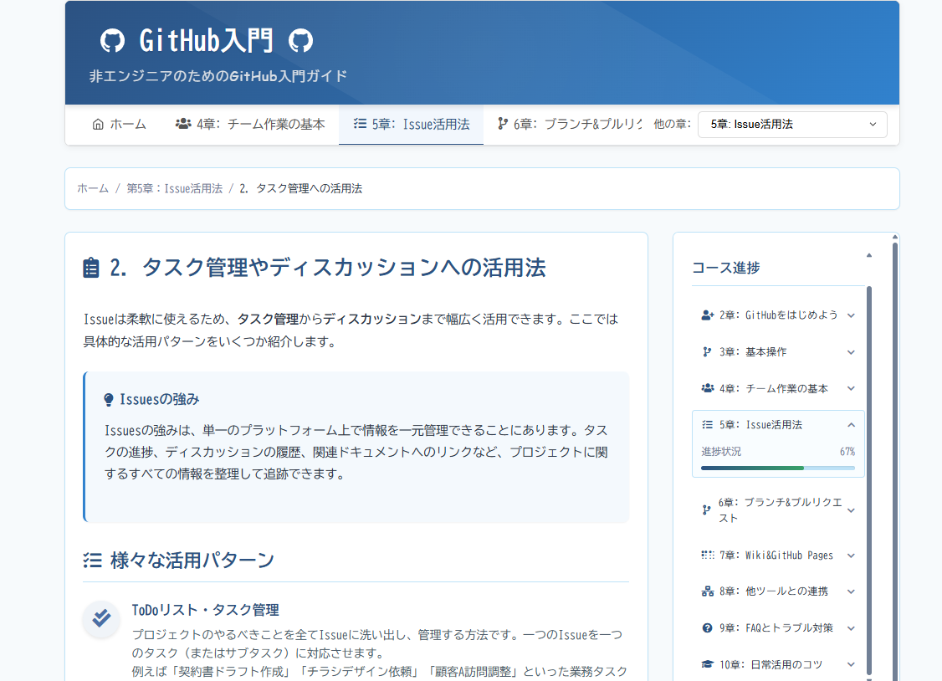Click the 67% progress value
The height and width of the screenshot is (681, 942).
[x=847, y=452]
